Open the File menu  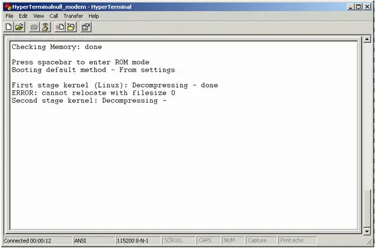(x=9, y=16)
